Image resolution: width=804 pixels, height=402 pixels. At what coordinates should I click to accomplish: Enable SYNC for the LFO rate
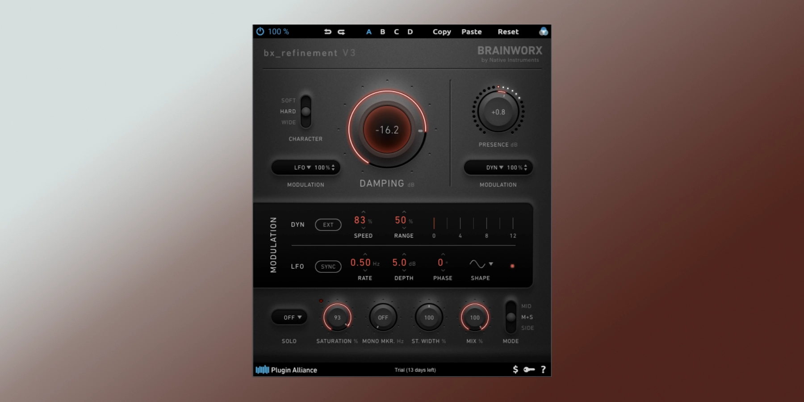pyautogui.click(x=328, y=266)
